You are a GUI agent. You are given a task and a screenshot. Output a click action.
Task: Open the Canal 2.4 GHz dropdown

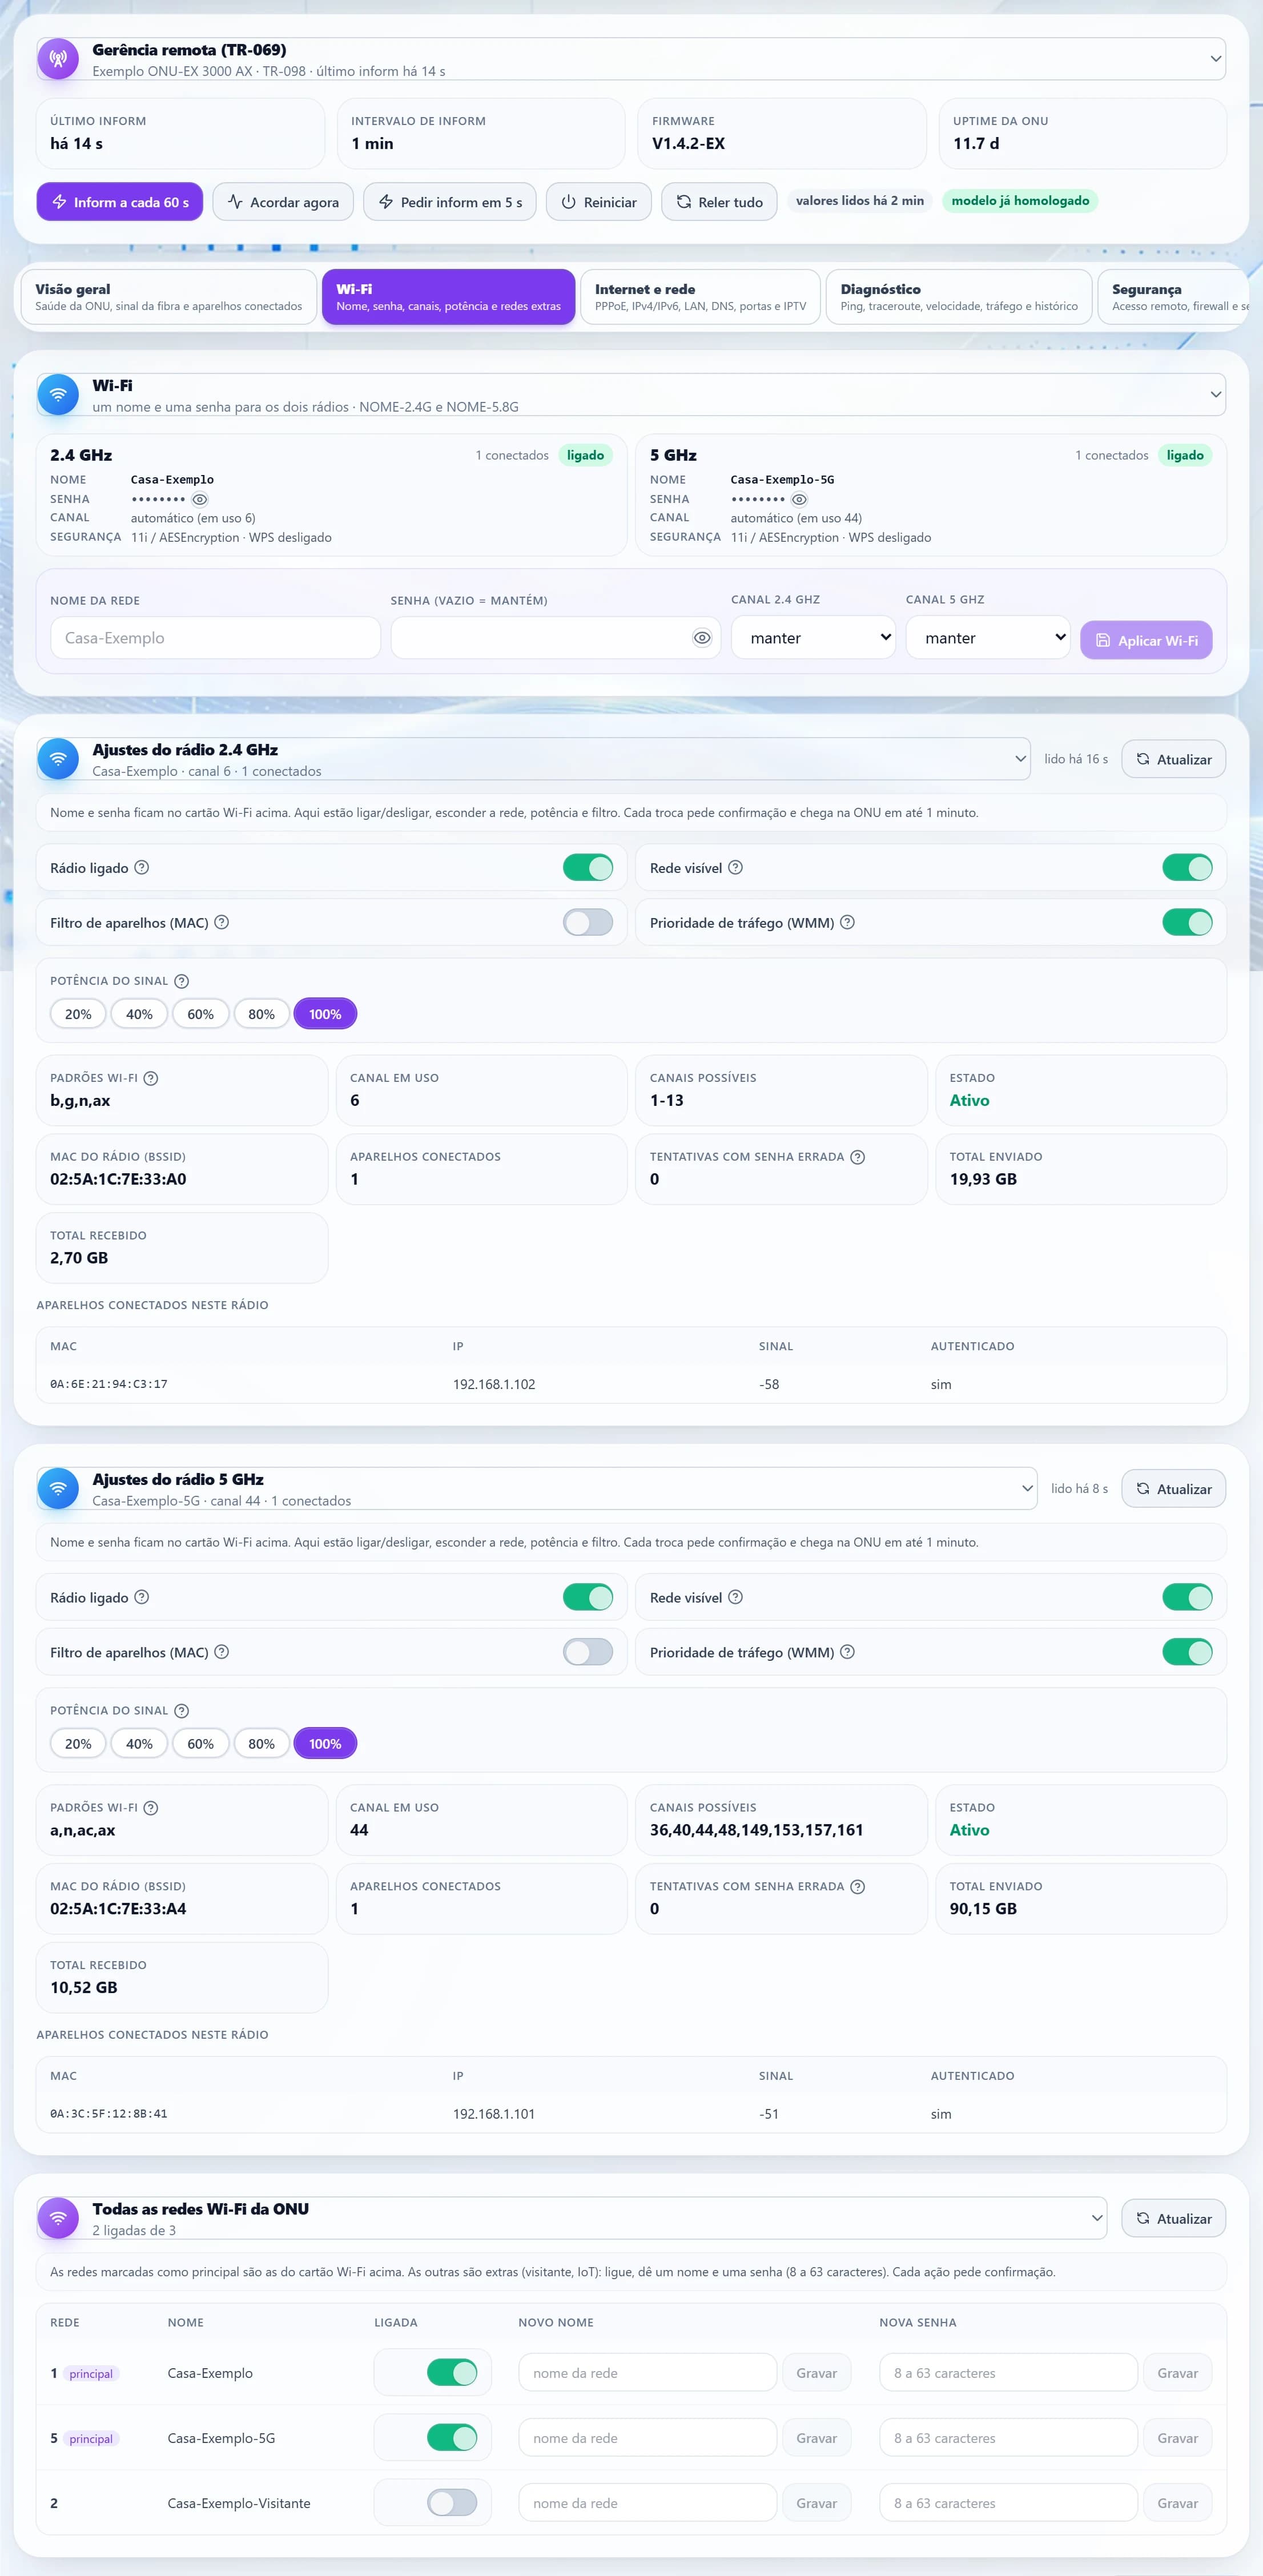click(813, 638)
